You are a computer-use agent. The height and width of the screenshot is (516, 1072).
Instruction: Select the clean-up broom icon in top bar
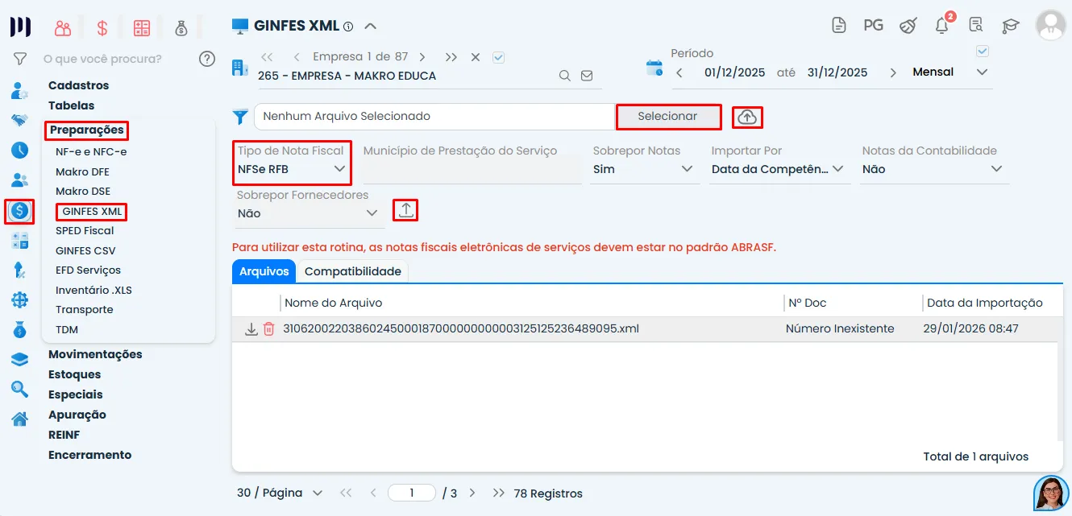click(x=907, y=25)
